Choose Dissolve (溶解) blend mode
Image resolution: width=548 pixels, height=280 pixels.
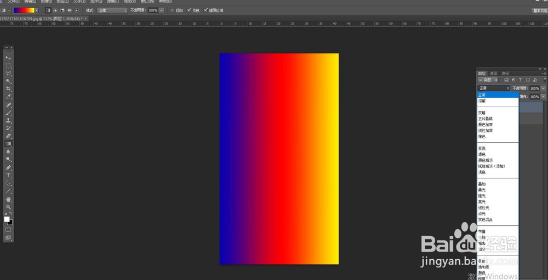tap(498, 101)
